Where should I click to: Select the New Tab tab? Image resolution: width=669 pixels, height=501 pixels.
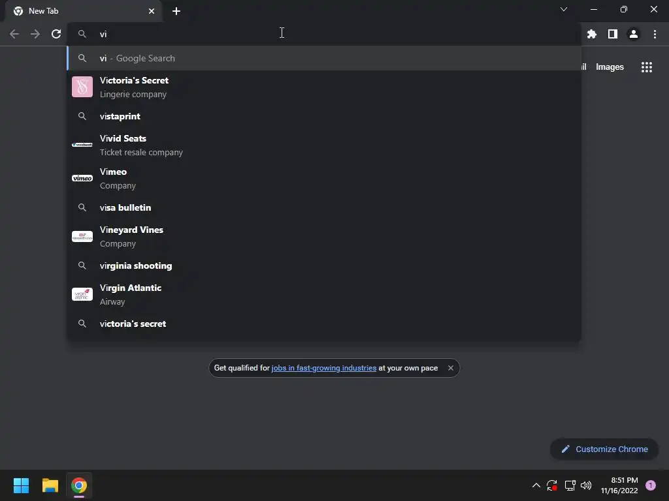(84, 11)
